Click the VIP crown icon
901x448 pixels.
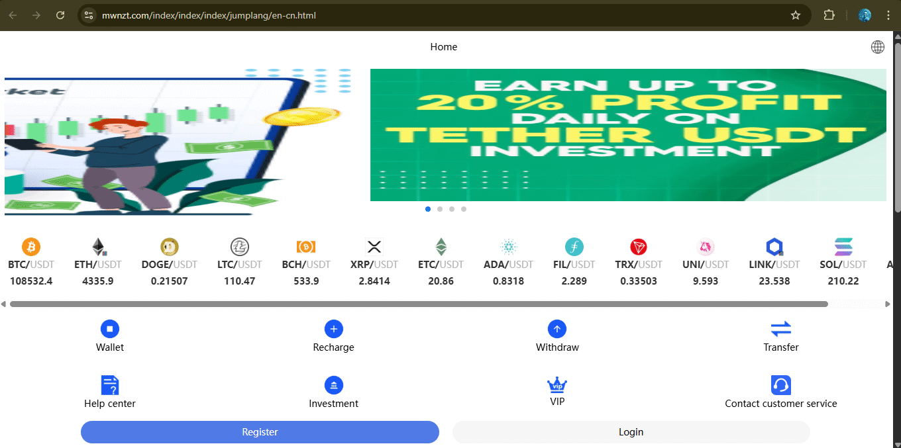[557, 384]
